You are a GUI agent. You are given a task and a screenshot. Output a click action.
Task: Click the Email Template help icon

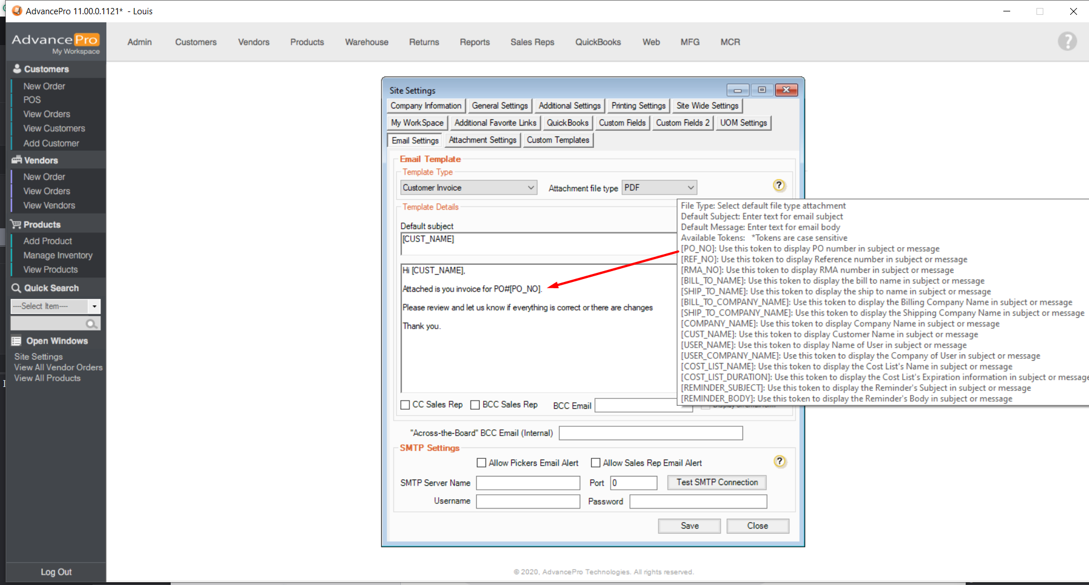tap(779, 185)
